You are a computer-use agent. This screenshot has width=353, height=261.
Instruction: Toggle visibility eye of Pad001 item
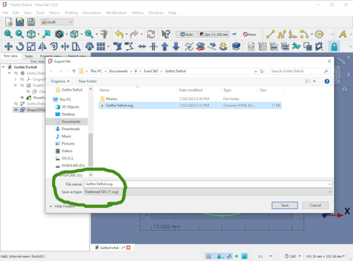(22, 86)
